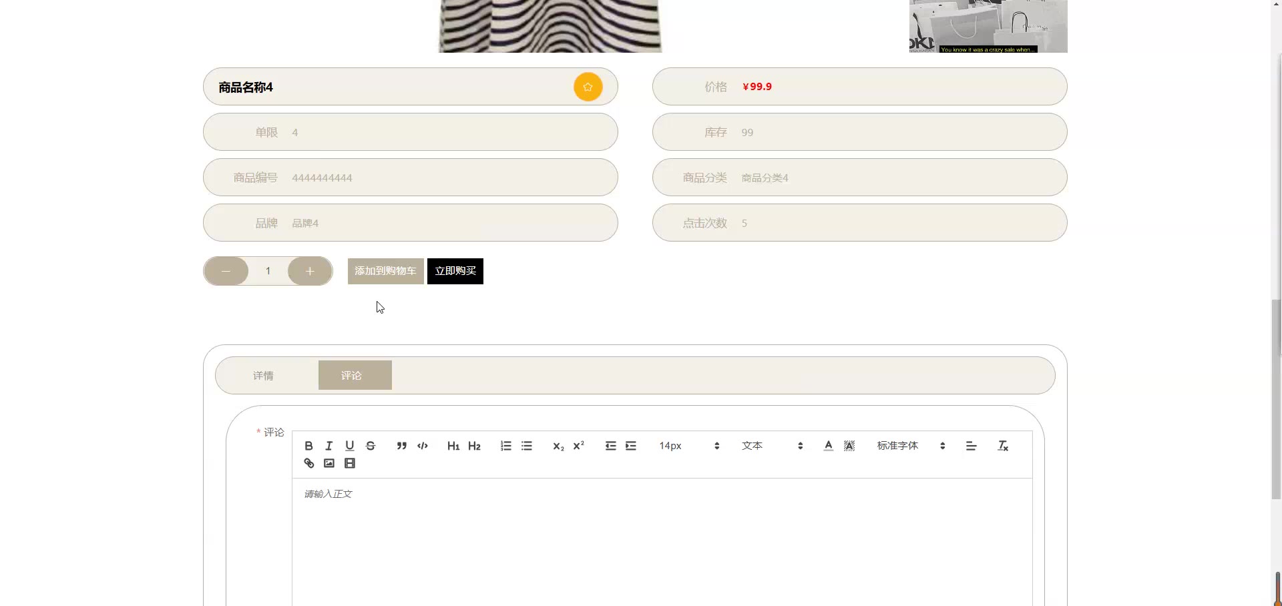
Task: Click the category value 商品分类4
Action: (765, 178)
